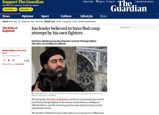Go home via The Guardian logo

[x=129, y=6]
